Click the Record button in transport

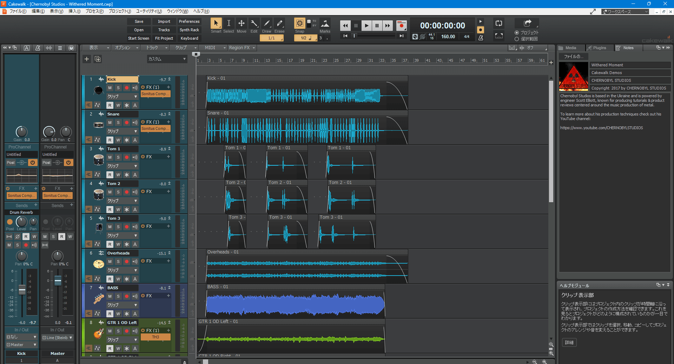(x=401, y=26)
